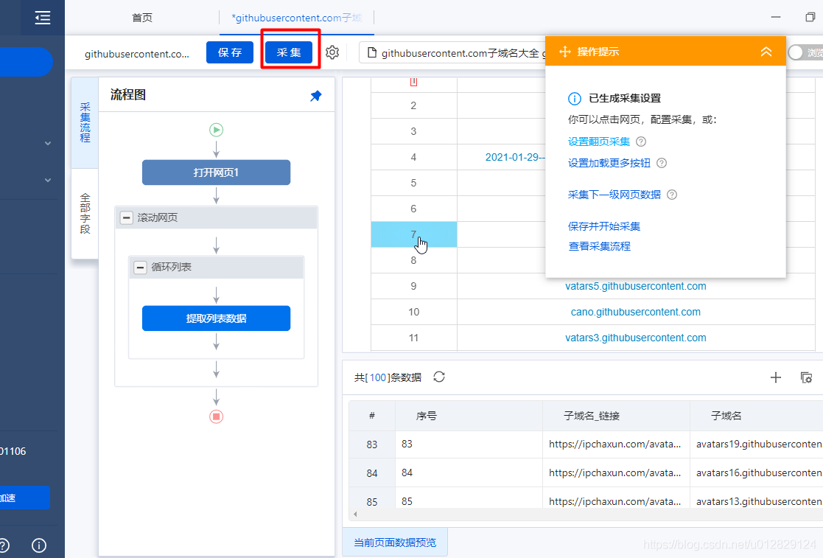Image resolution: width=823 pixels, height=558 pixels.
Task: Select webpage row number 4 cell
Action: (413, 157)
